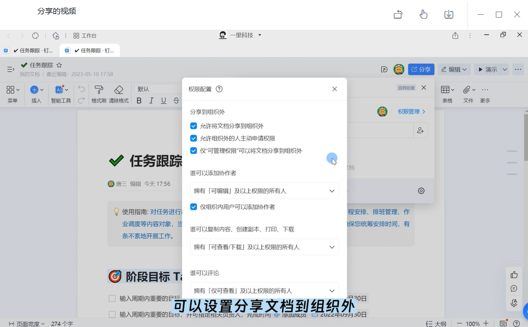Open the AI smart tools (智能工具)

point(60,90)
